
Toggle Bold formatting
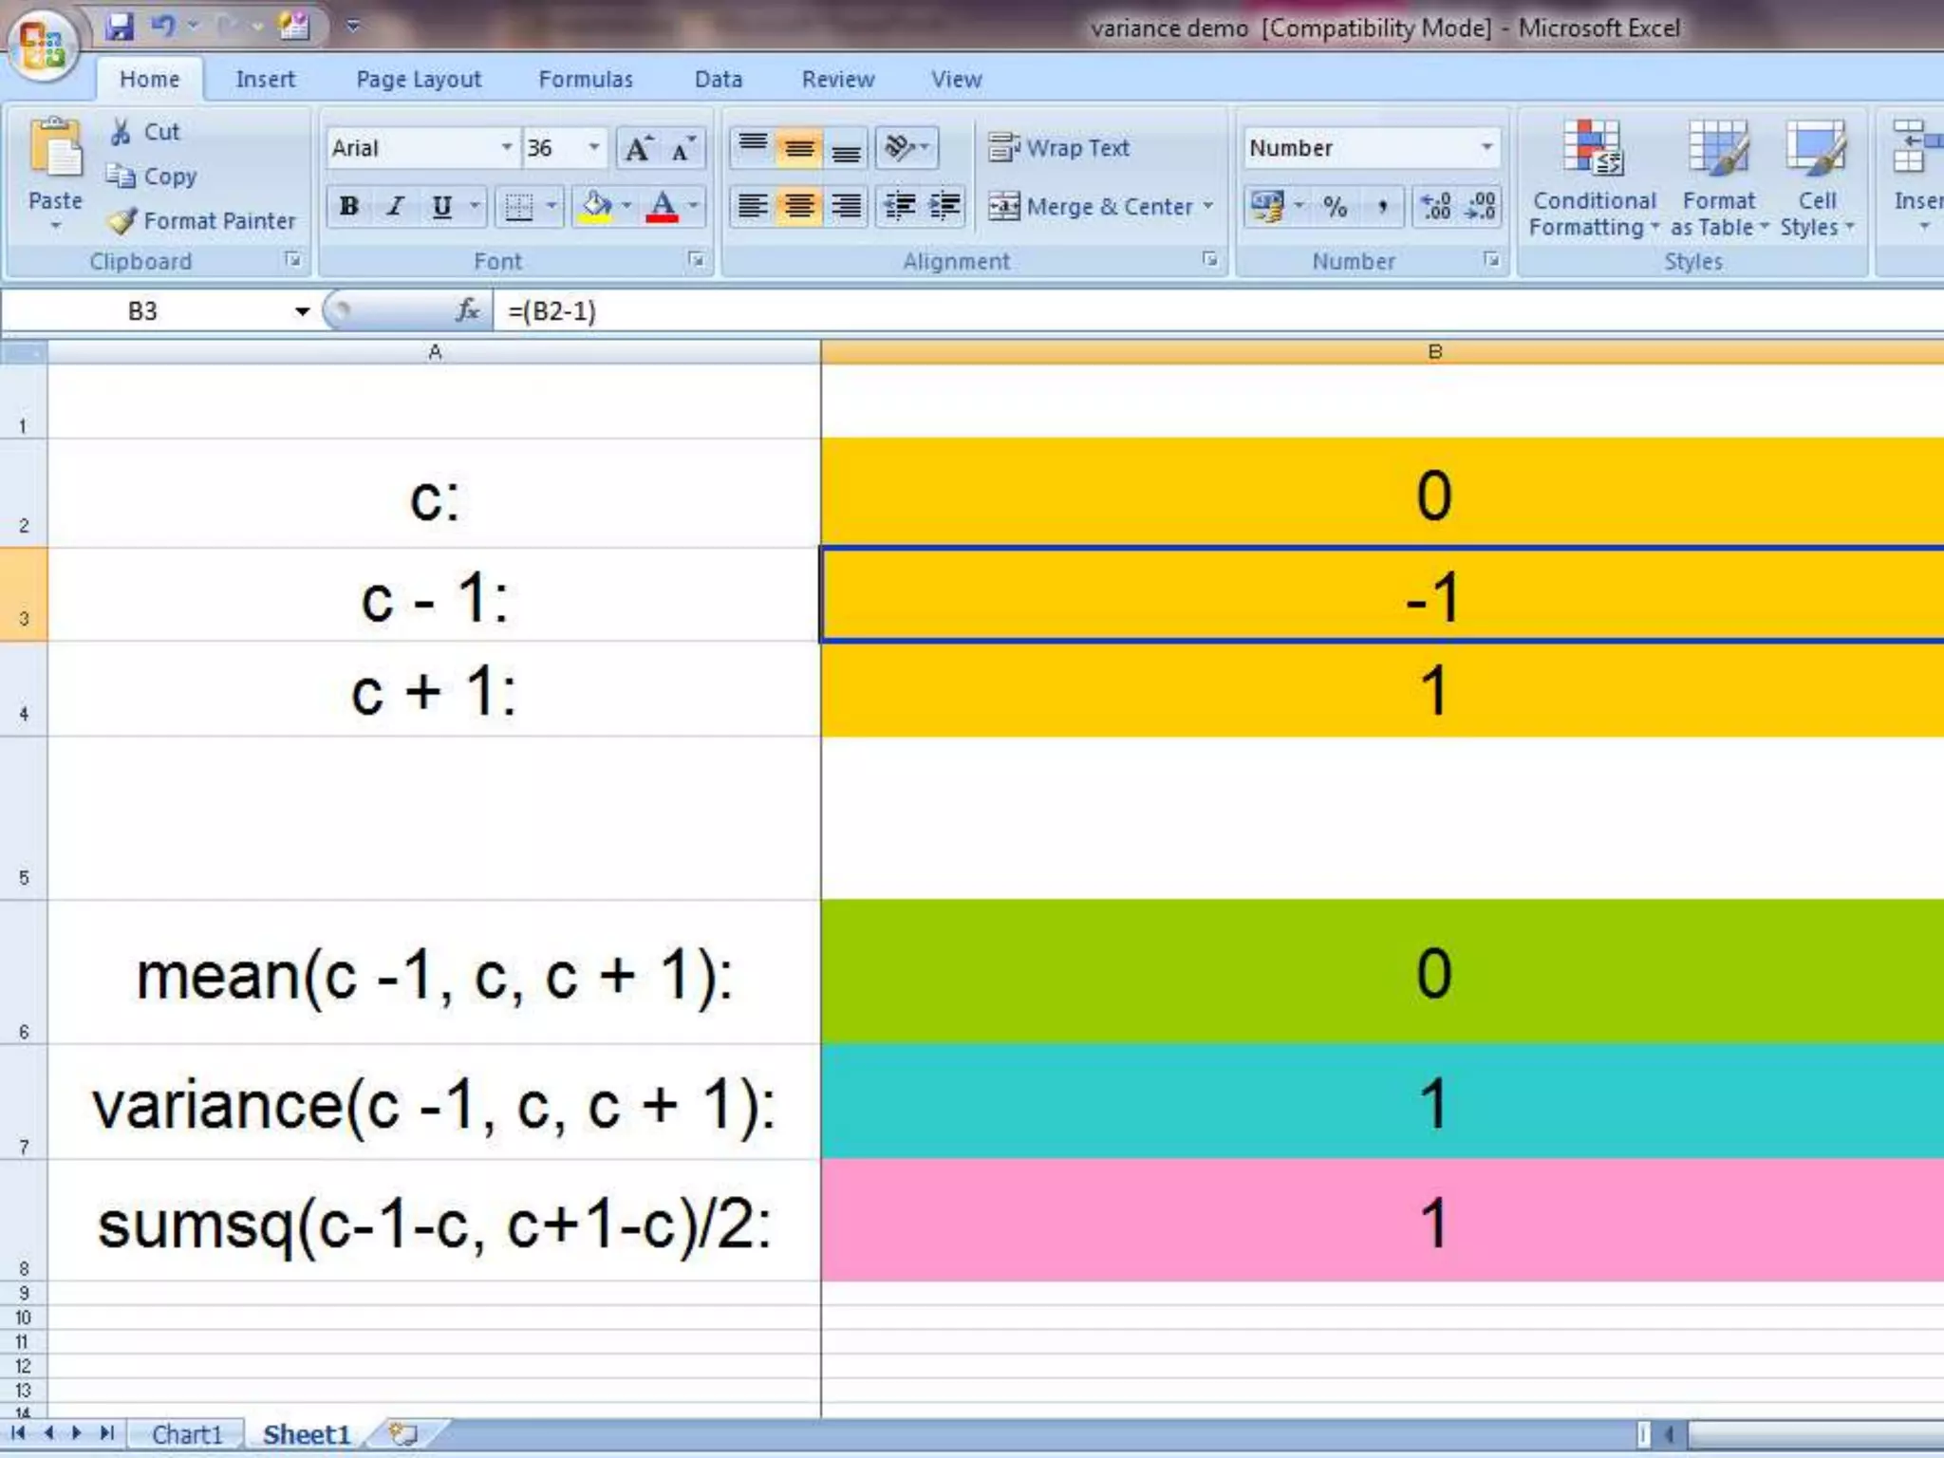(348, 206)
